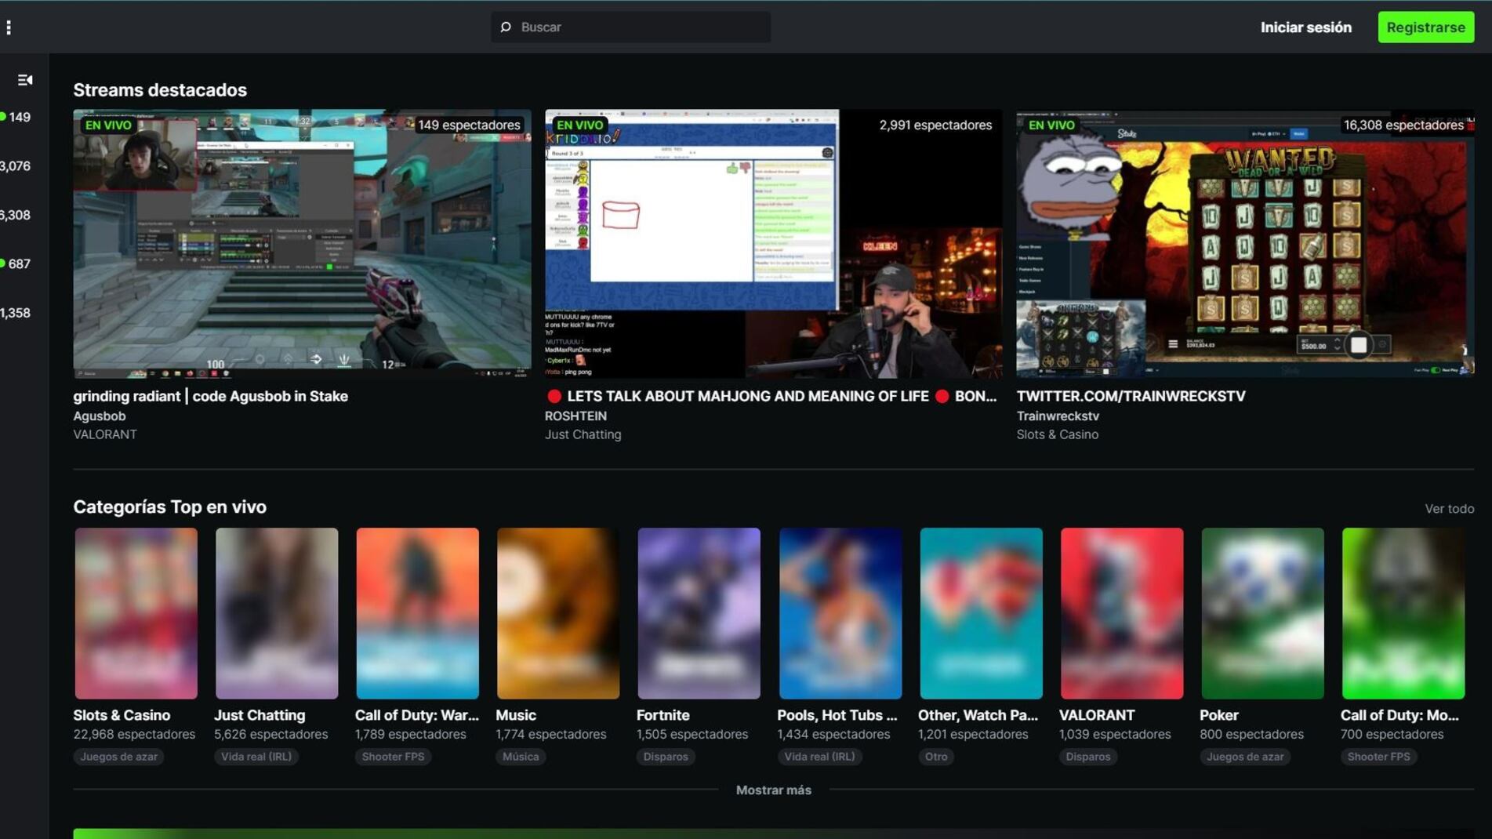This screenshot has width=1492, height=839.
Task: Open the Trainwreckstv channel name link
Action: (1057, 416)
